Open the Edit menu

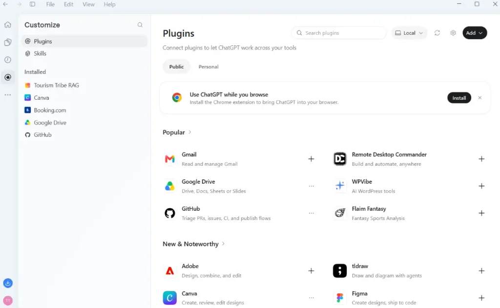pyautogui.click(x=68, y=4)
